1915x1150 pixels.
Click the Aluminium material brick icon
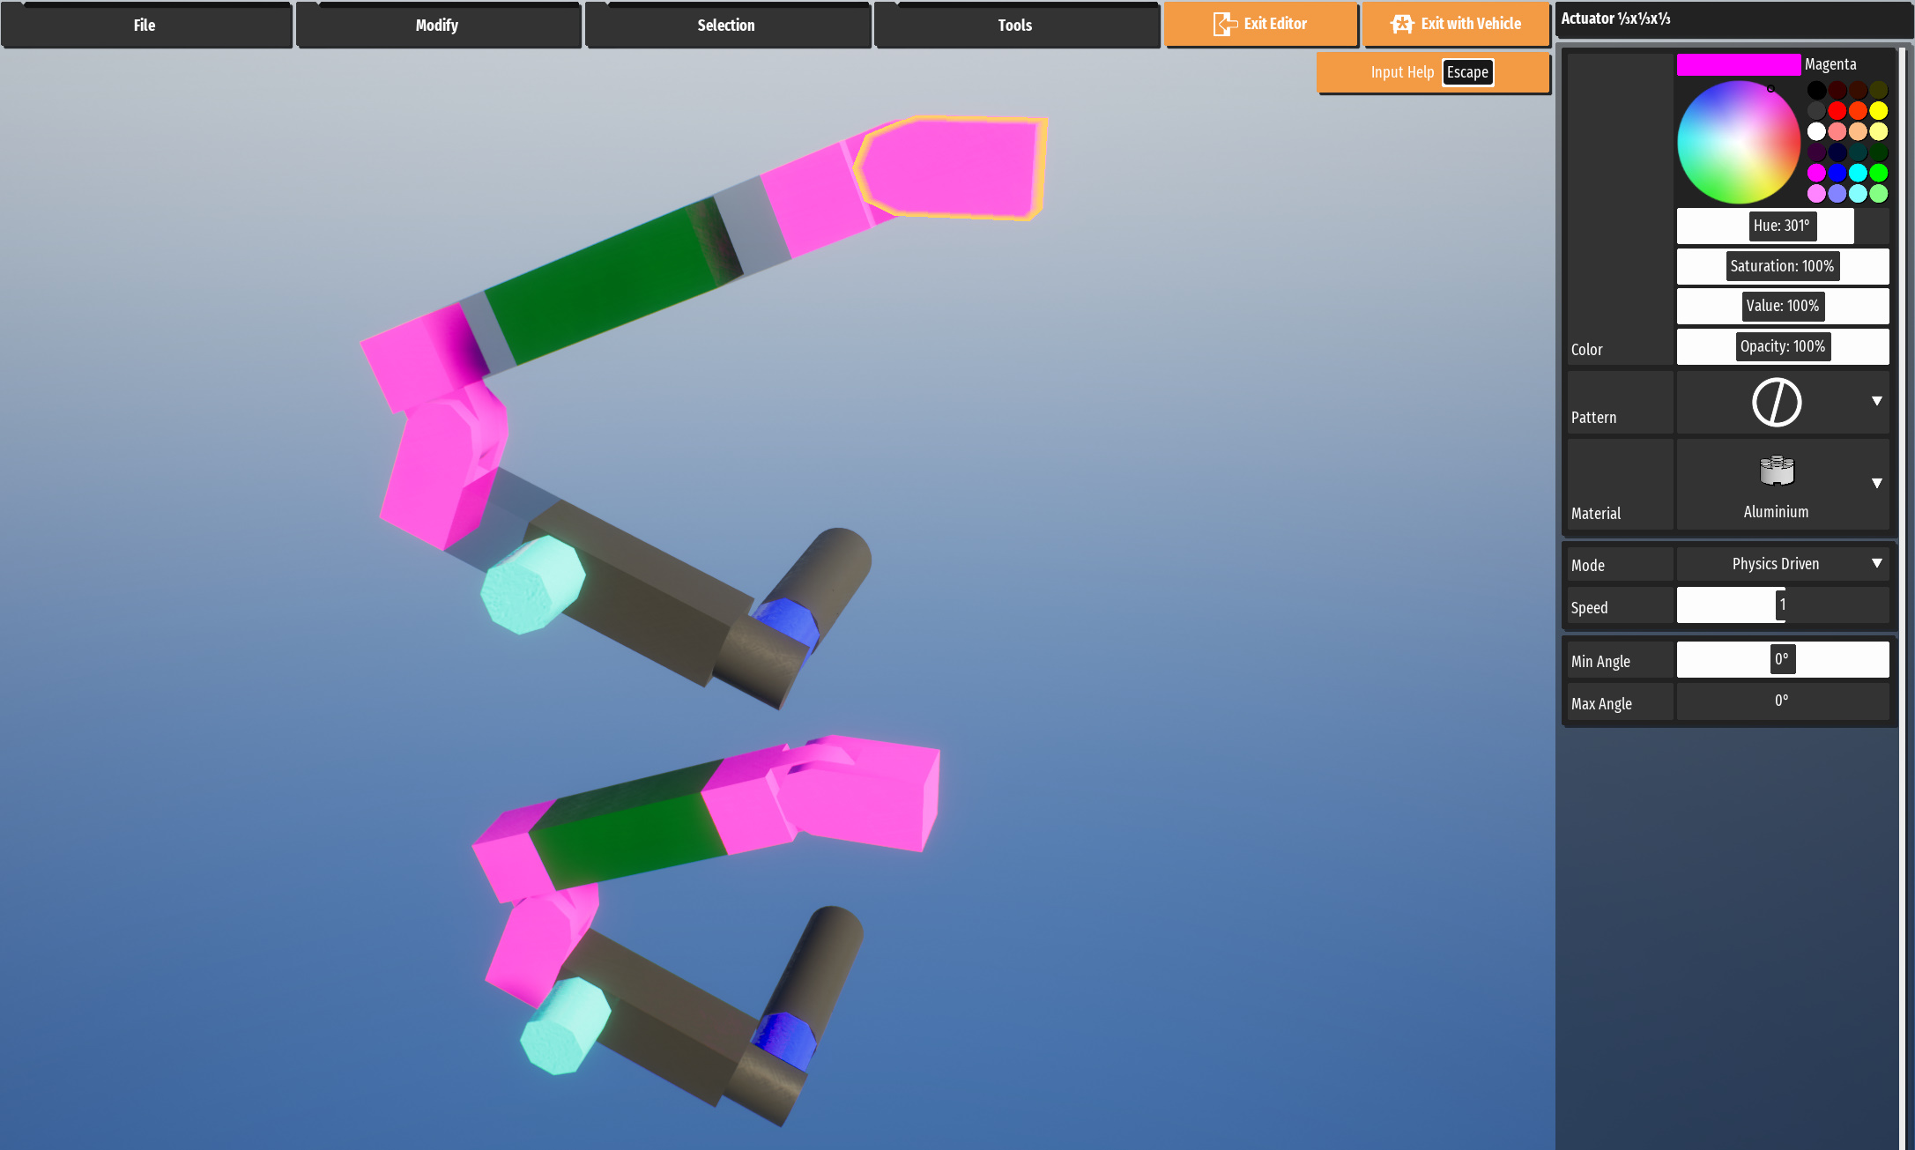tap(1776, 471)
